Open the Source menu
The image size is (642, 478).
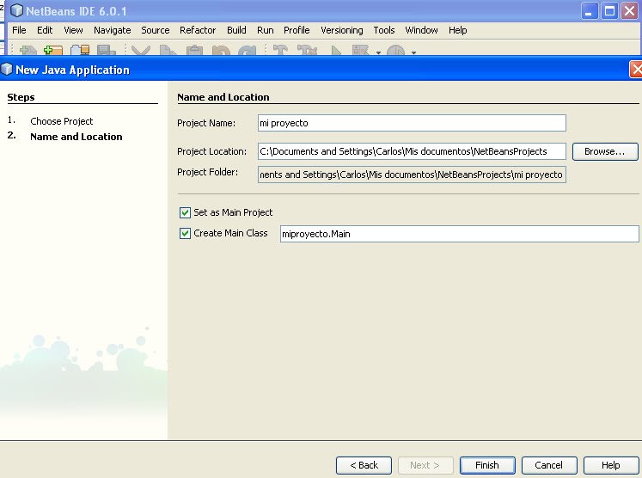click(156, 30)
